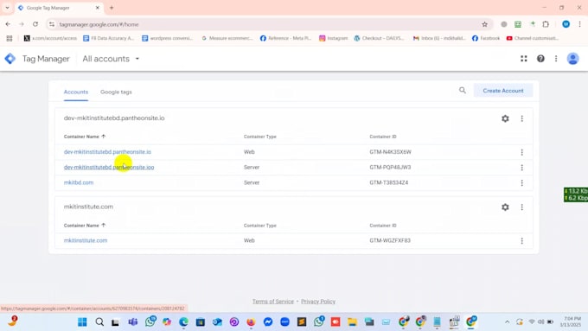Image resolution: width=588 pixels, height=331 pixels.
Task: Open more options for mkitinstitute.com account
Action: tap(521, 207)
